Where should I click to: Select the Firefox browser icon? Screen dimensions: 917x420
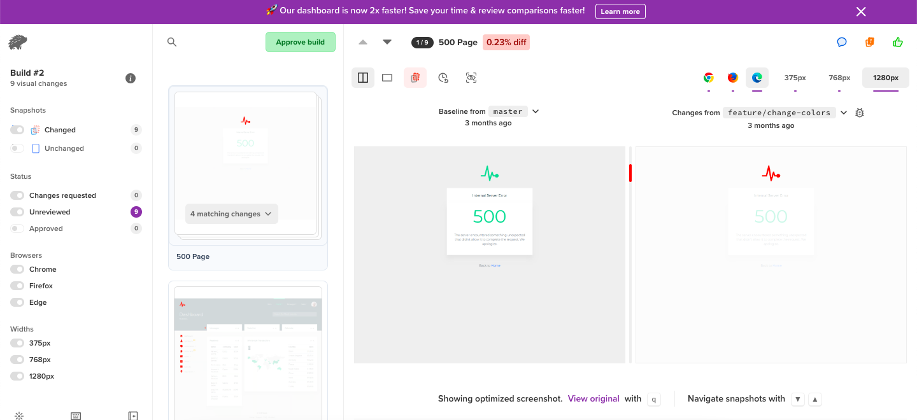coord(733,78)
